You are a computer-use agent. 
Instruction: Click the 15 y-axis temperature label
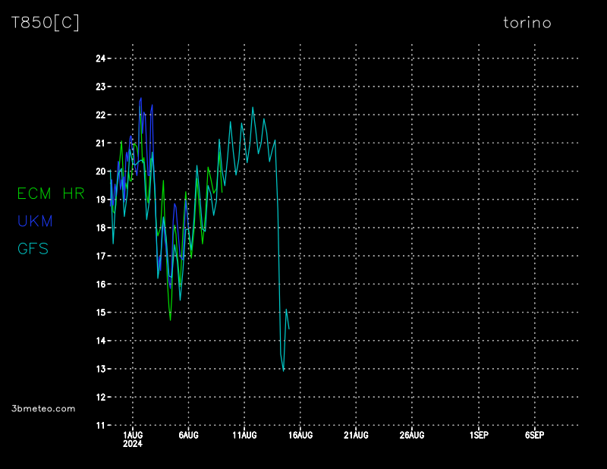[100, 313]
